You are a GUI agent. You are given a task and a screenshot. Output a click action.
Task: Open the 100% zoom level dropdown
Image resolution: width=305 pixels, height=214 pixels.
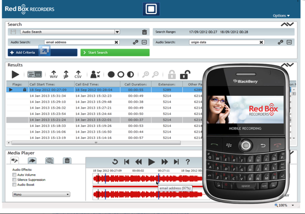[293, 205]
